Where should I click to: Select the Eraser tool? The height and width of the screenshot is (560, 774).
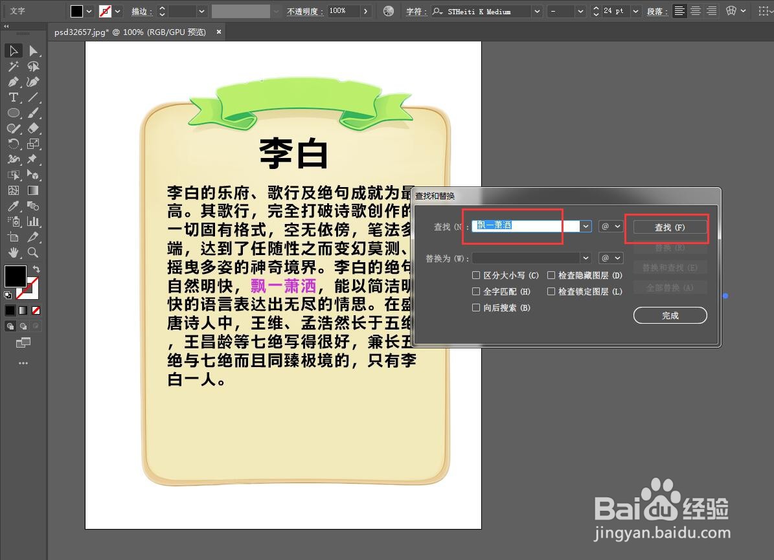pos(32,128)
